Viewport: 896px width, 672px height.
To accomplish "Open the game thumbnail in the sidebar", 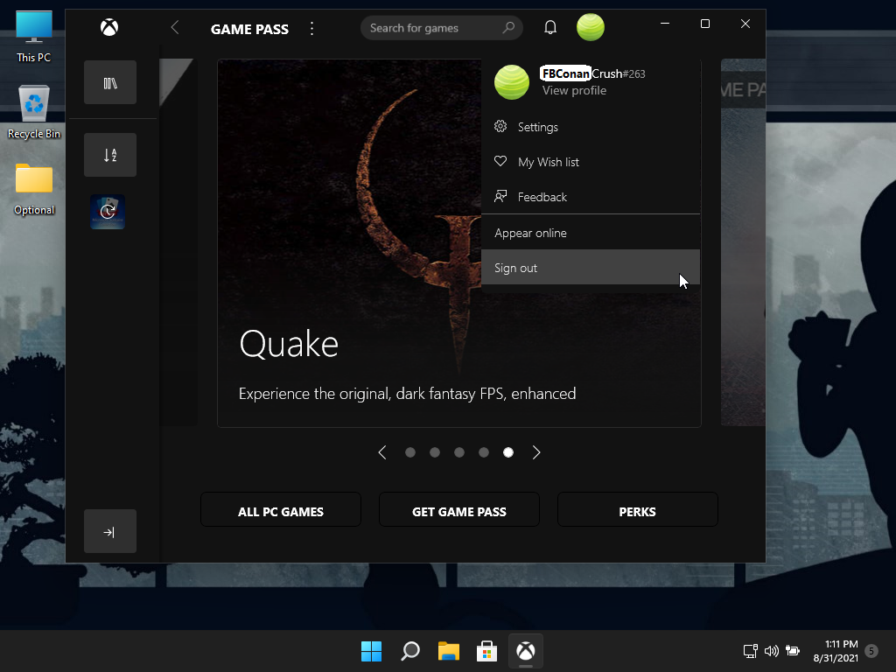I will tap(108, 212).
